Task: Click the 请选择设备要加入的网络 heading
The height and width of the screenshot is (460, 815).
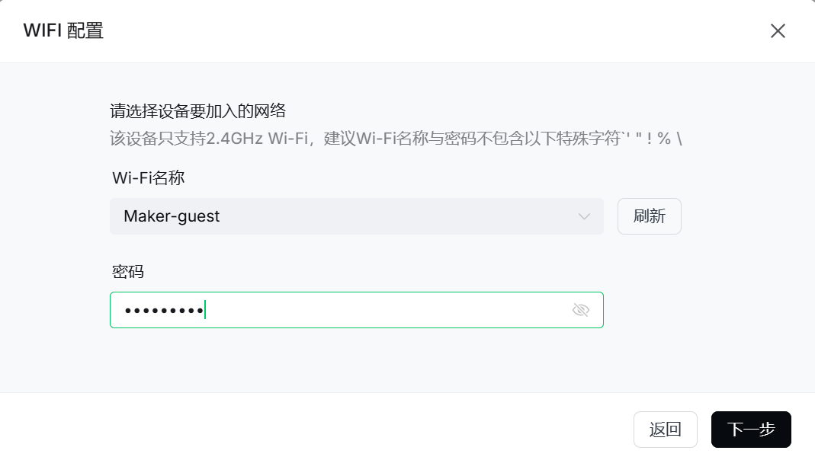Action: [x=197, y=111]
